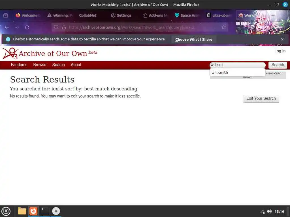The height and width of the screenshot is (217, 290).
Task: Dismiss the Firefox data notification bar
Action: point(282,39)
